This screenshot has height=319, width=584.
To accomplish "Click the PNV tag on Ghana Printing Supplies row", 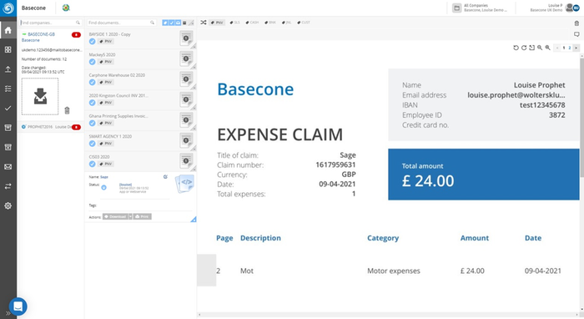I will [106, 123].
